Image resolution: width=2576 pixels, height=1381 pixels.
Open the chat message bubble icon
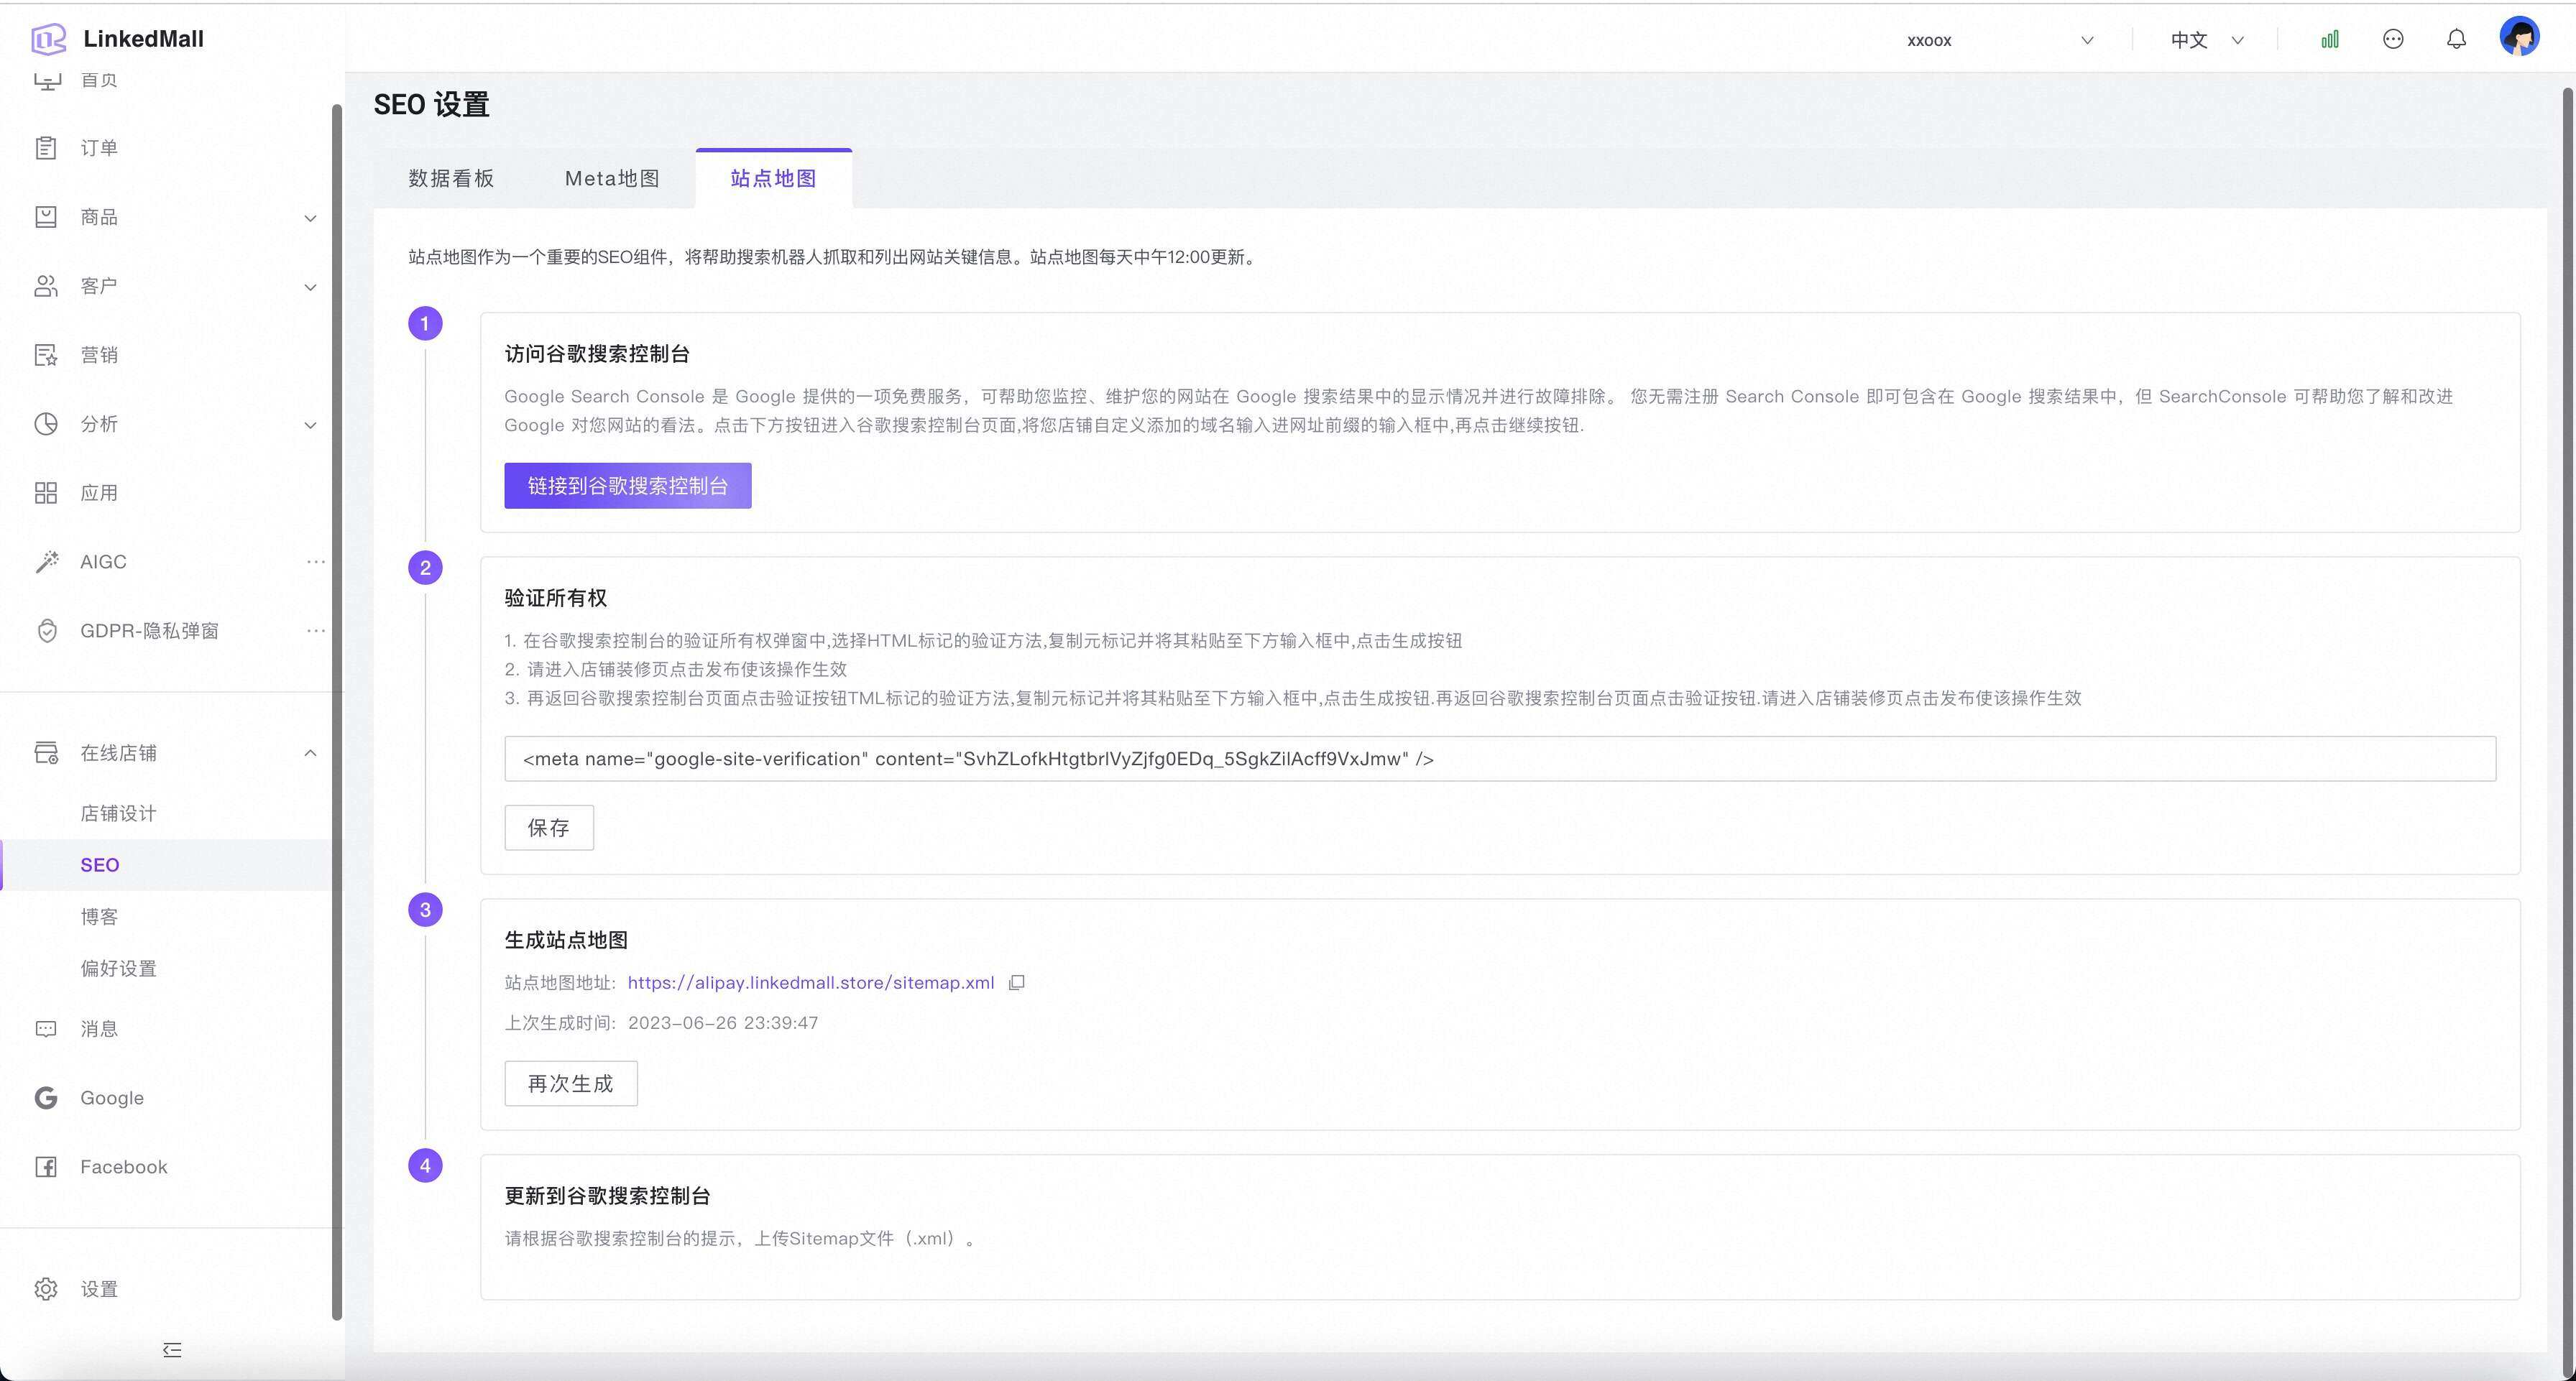click(x=2392, y=40)
